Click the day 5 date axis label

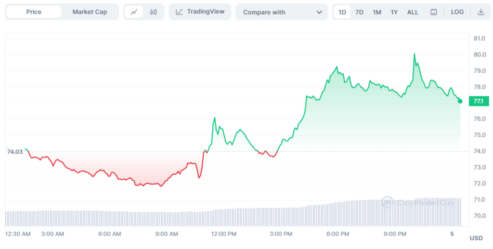[452, 234]
